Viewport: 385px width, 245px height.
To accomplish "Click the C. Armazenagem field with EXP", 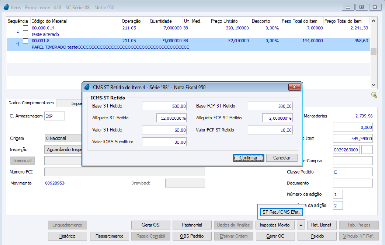I will [54, 116].
